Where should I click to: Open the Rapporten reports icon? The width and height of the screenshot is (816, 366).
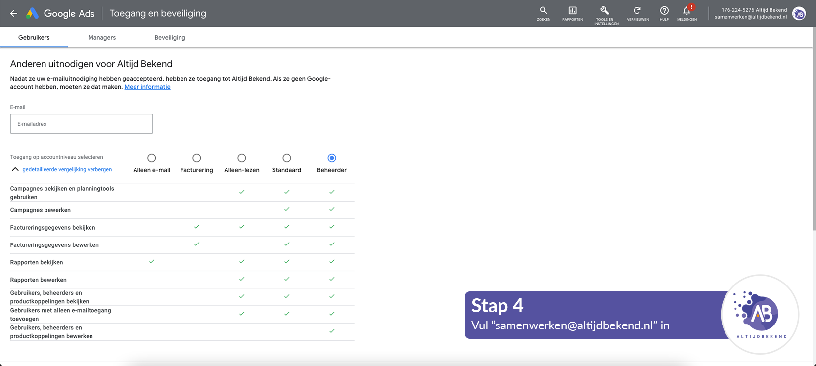click(572, 11)
